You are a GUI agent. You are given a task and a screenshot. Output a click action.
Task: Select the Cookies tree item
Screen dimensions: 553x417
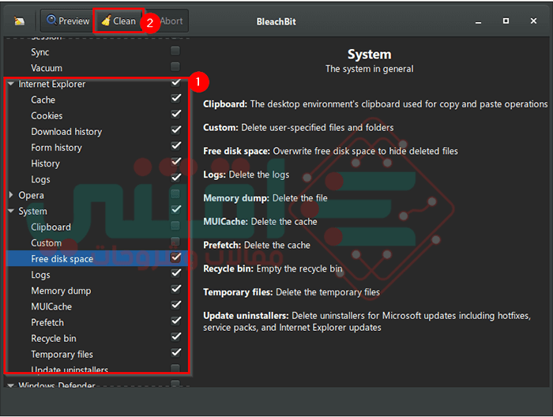coord(47,115)
